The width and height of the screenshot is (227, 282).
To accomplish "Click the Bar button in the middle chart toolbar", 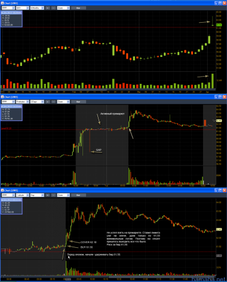I will tap(78, 102).
